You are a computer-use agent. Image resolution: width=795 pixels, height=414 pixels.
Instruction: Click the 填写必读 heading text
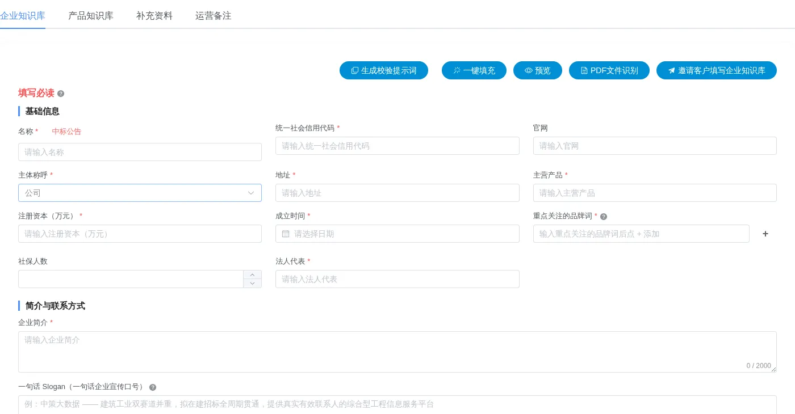[x=36, y=93]
